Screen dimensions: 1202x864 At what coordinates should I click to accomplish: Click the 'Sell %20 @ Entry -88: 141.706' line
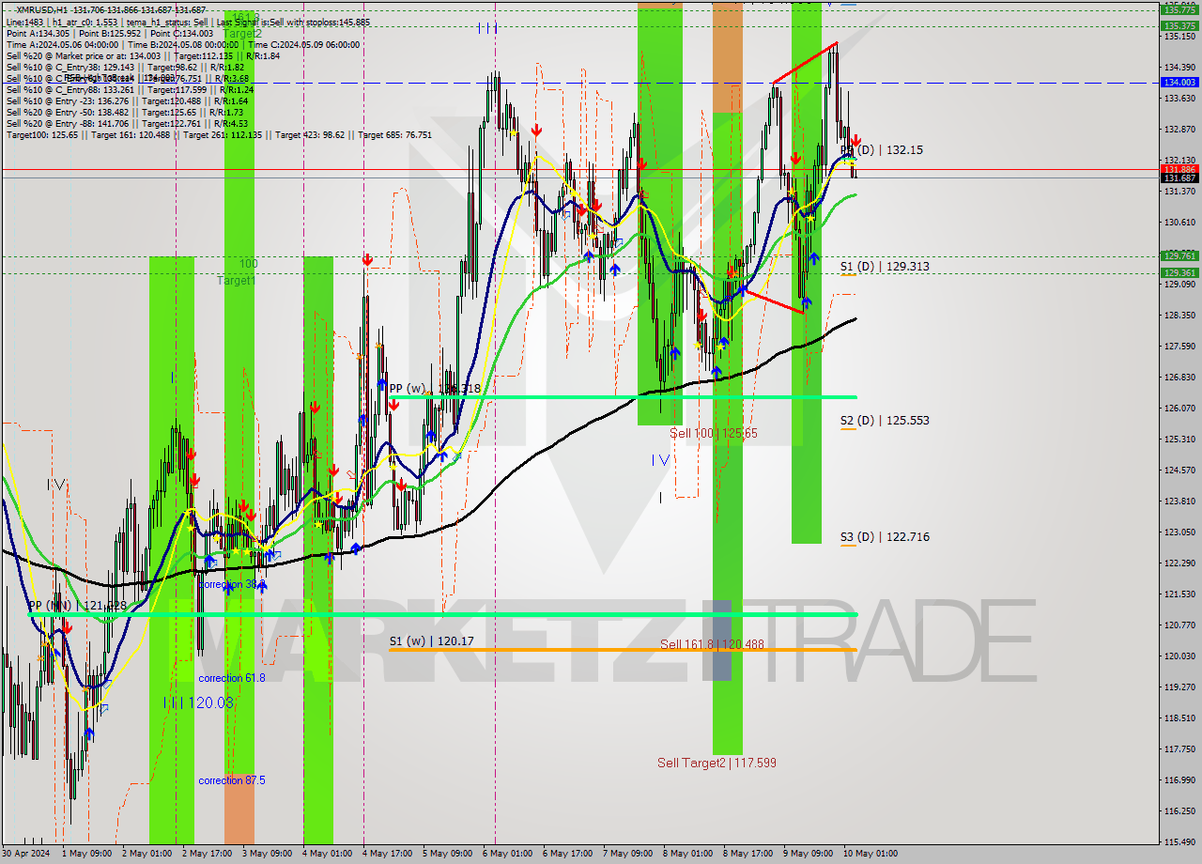coord(127,124)
